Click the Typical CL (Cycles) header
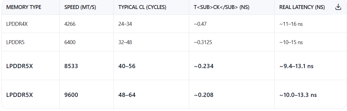Viewport: 347px width, 111px height. click(x=142, y=7)
